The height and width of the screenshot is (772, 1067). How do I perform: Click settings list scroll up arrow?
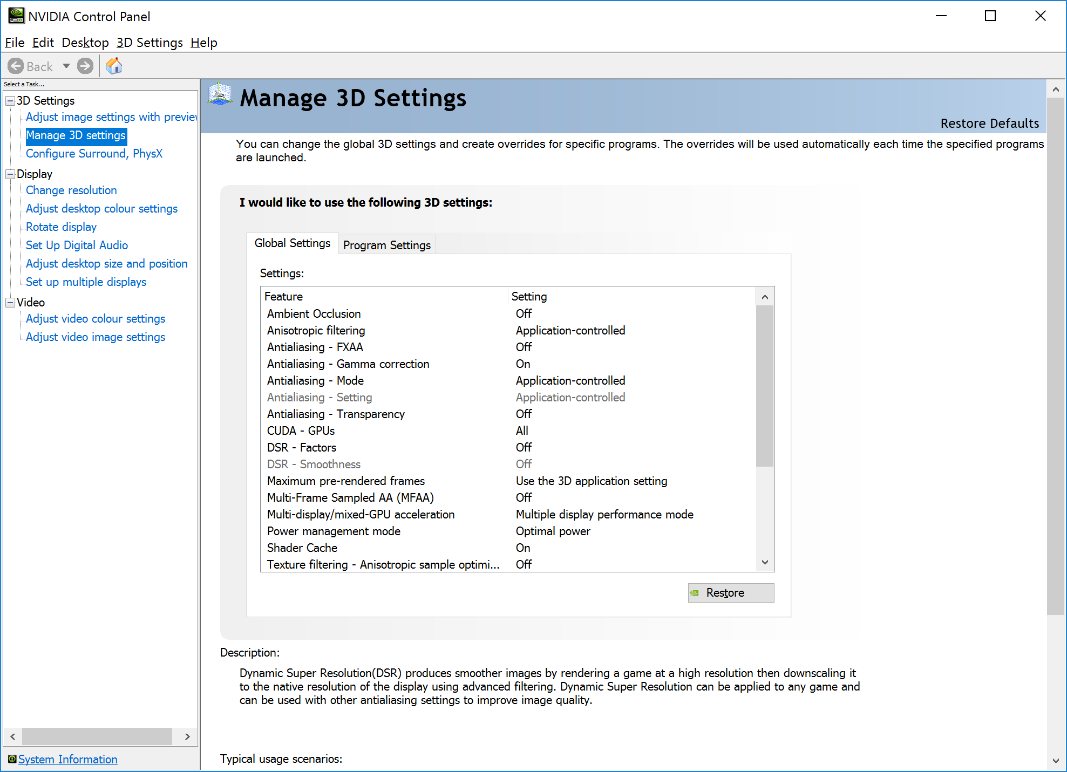coord(765,297)
